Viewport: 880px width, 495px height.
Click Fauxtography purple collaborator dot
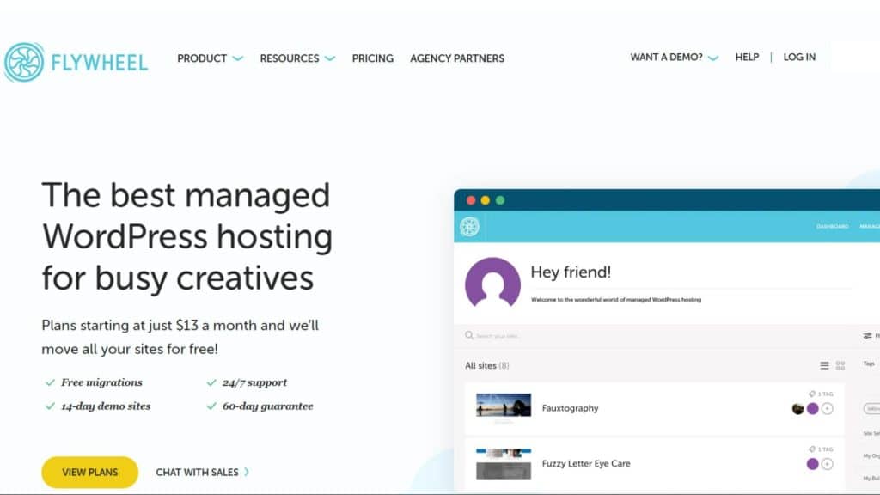(x=813, y=409)
